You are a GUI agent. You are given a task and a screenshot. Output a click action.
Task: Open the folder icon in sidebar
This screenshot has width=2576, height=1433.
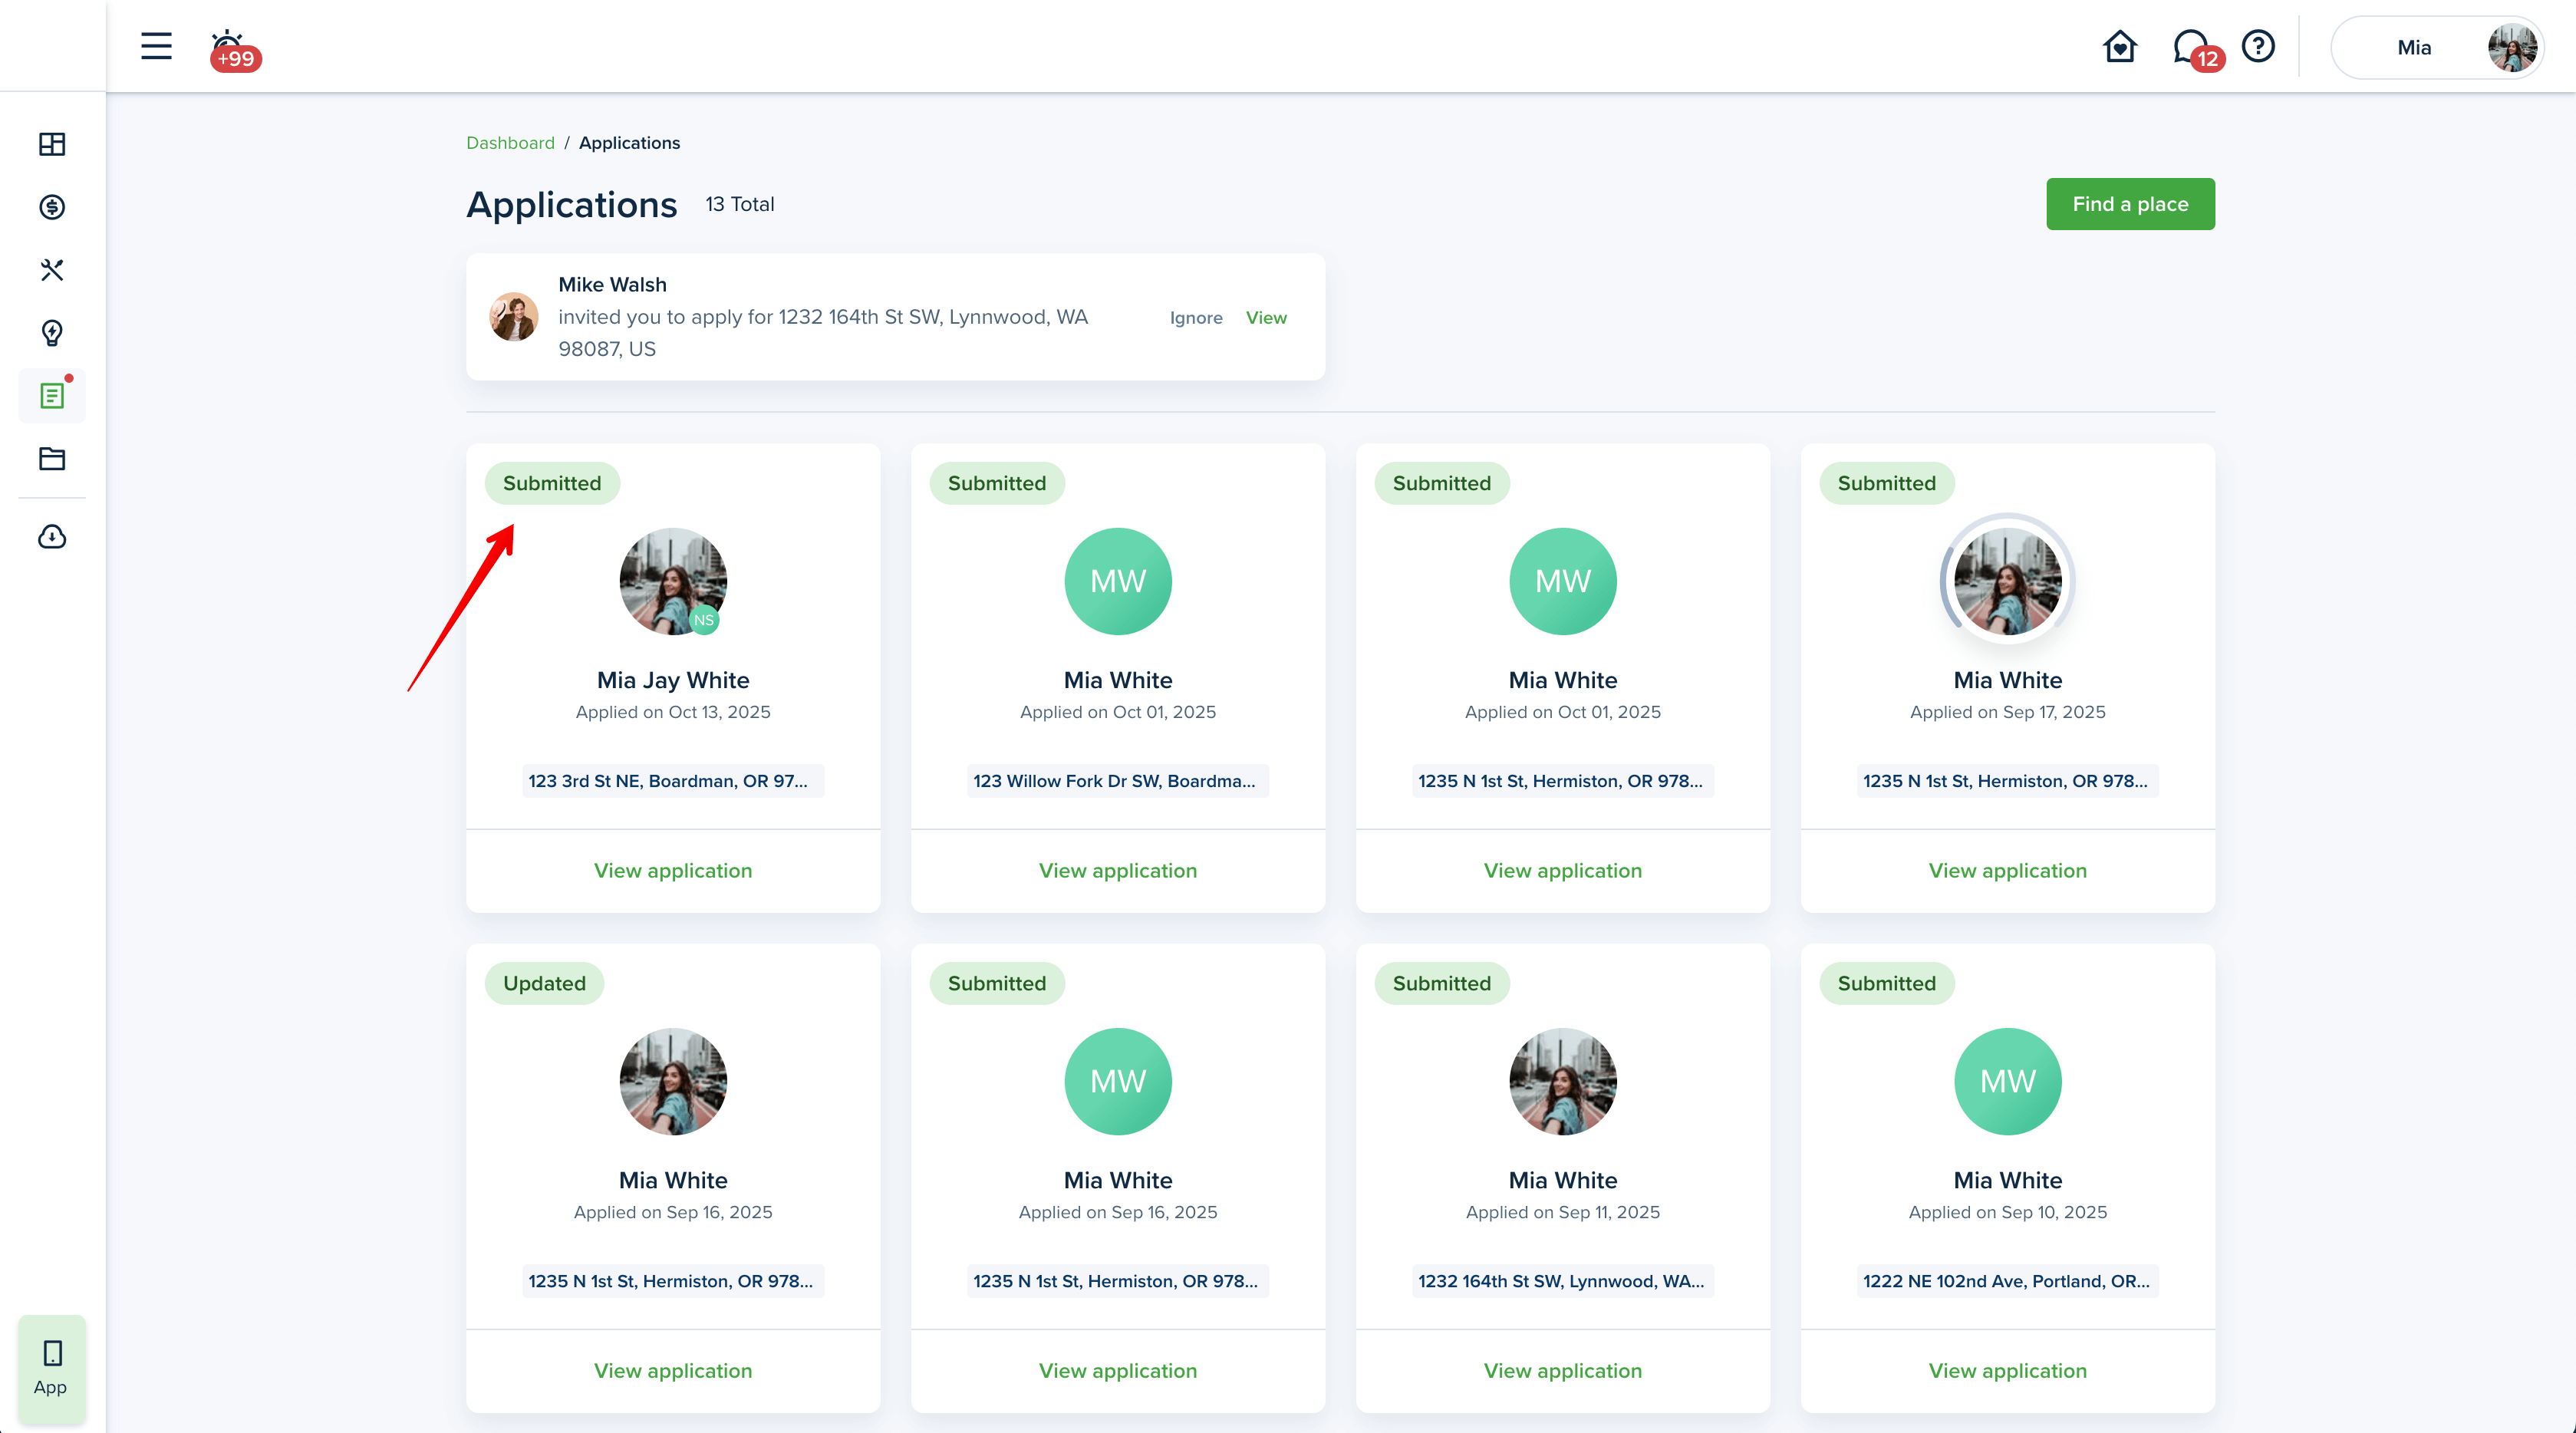pyautogui.click(x=52, y=459)
